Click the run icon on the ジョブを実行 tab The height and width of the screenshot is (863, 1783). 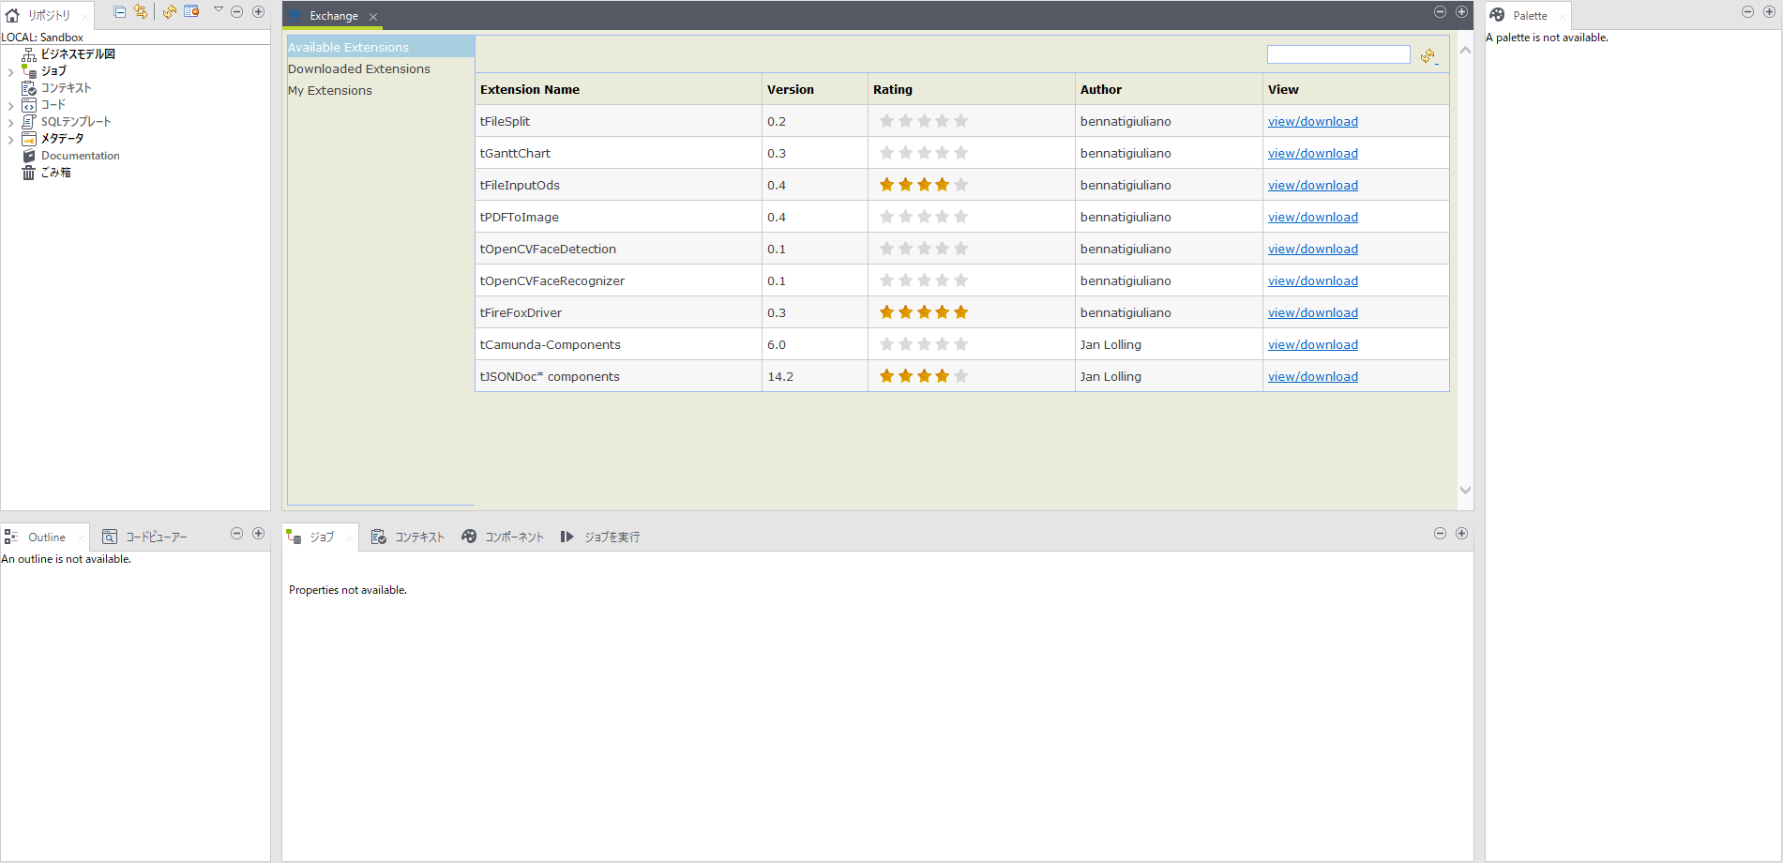click(x=567, y=536)
